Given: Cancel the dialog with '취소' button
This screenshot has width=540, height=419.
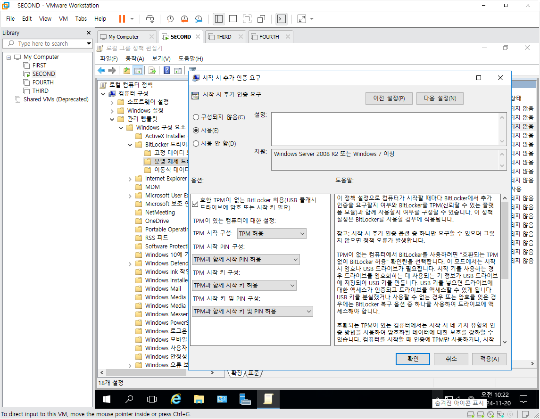Looking at the screenshot, I should [x=451, y=359].
